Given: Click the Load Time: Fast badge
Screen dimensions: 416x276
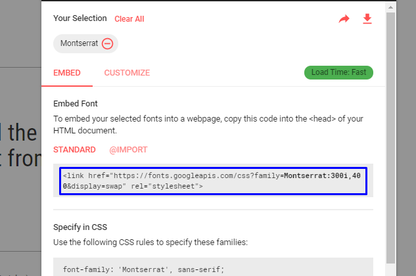Looking at the screenshot, I should [x=338, y=72].
